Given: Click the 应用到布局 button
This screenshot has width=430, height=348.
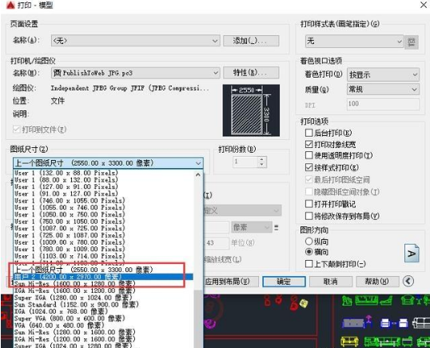Looking at the screenshot, I should [231, 282].
